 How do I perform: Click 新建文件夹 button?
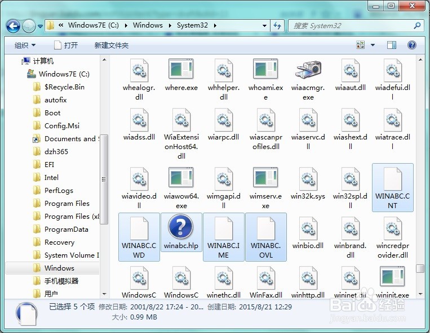(112, 45)
